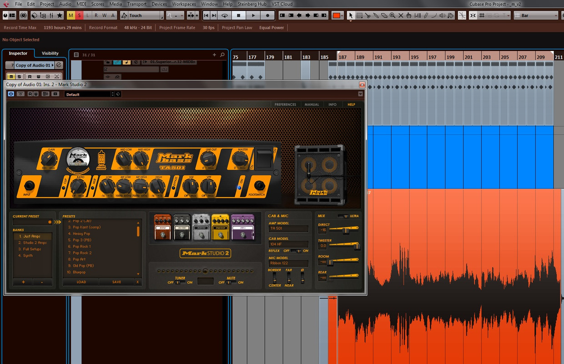Select the Object Selection arrow tool
564x364 pixels.
(351, 15)
